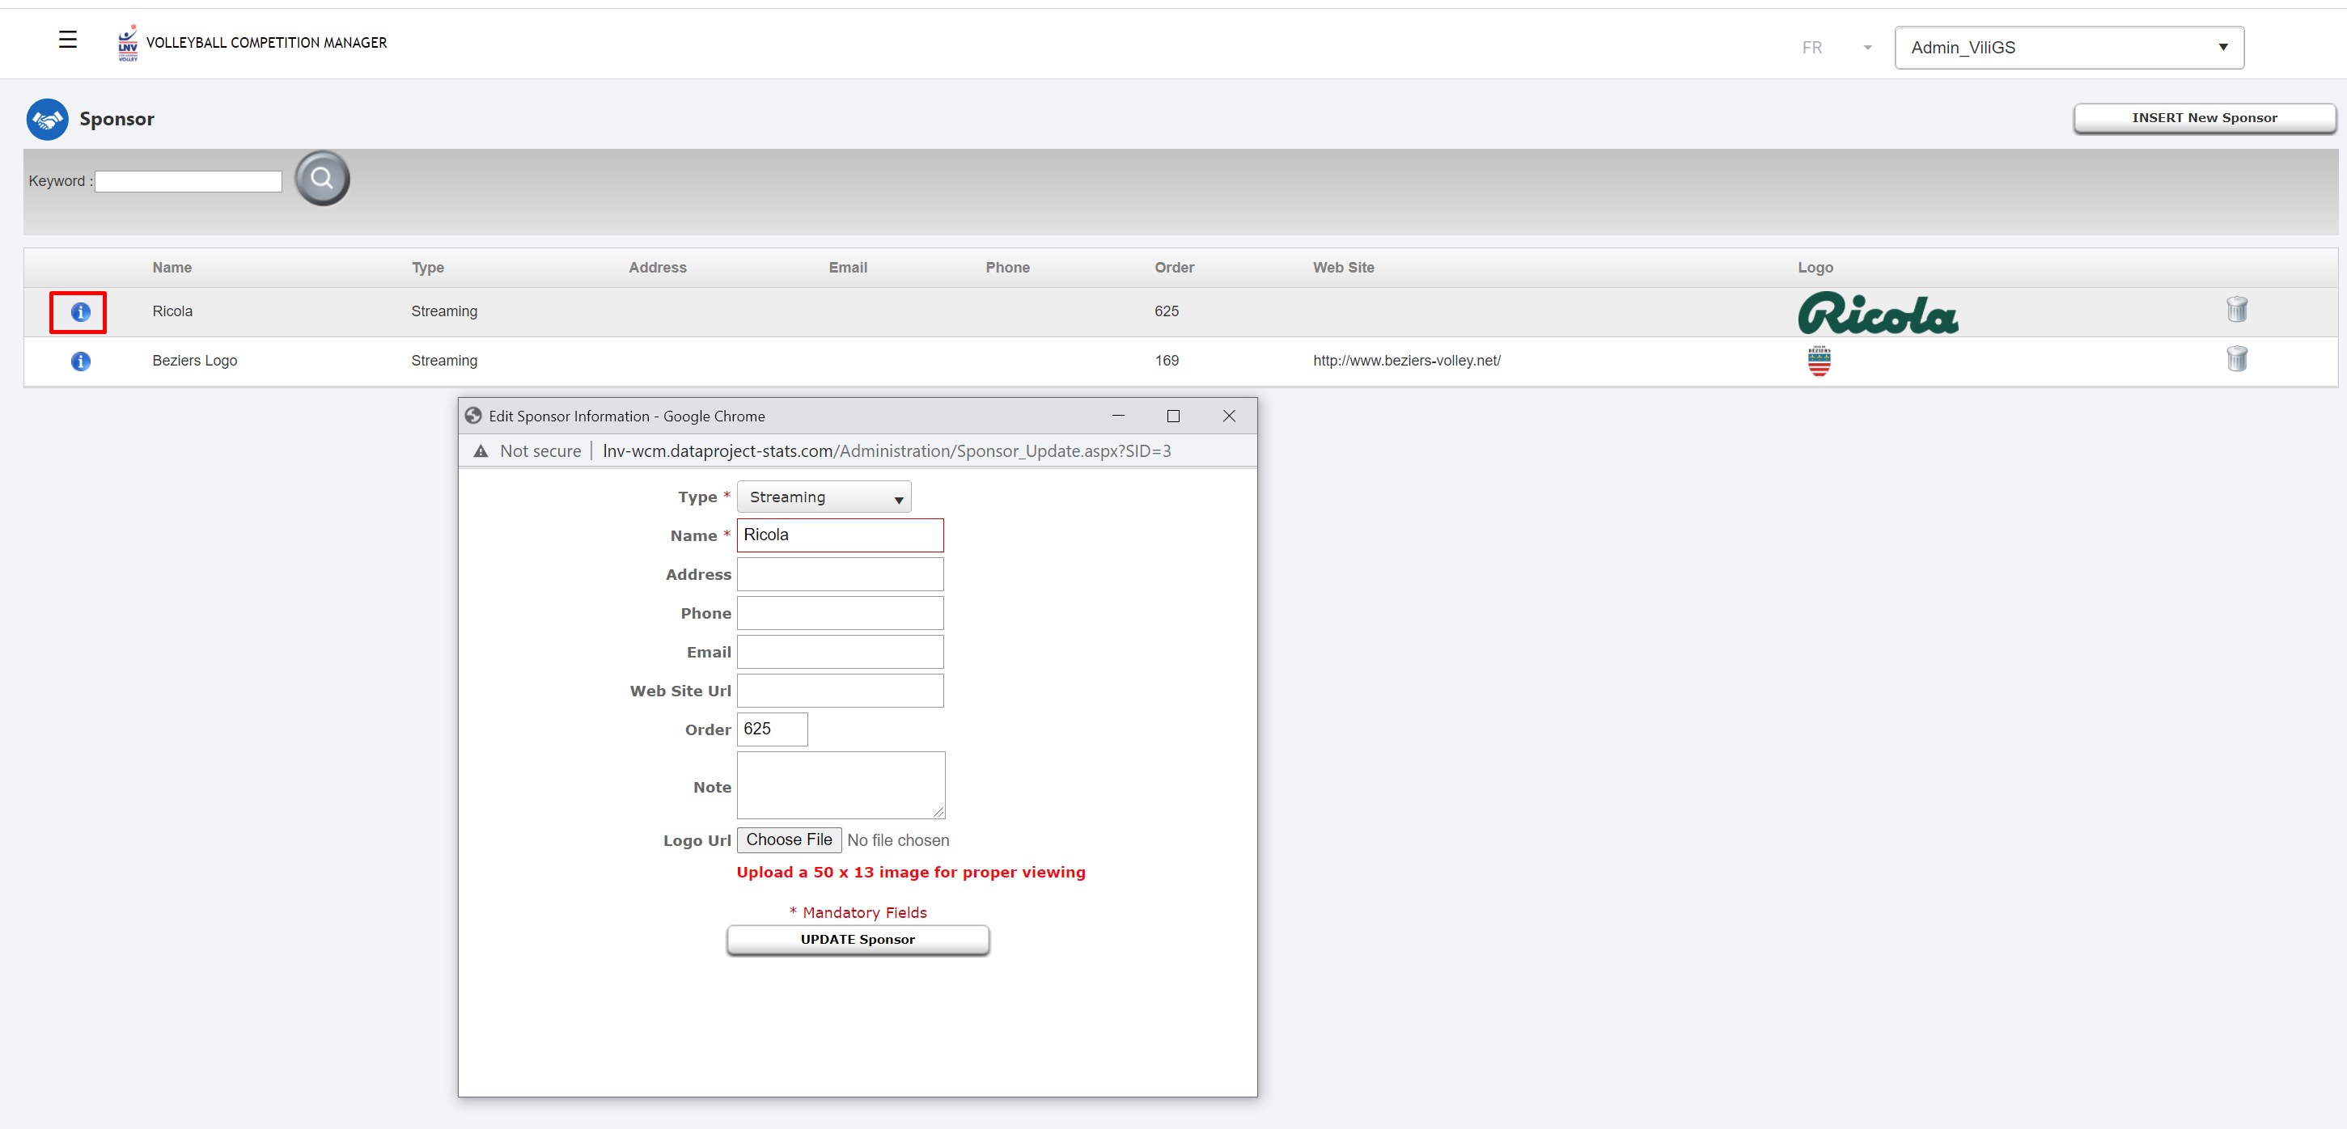Click the Phone input field
The image size is (2347, 1129).
(840, 614)
